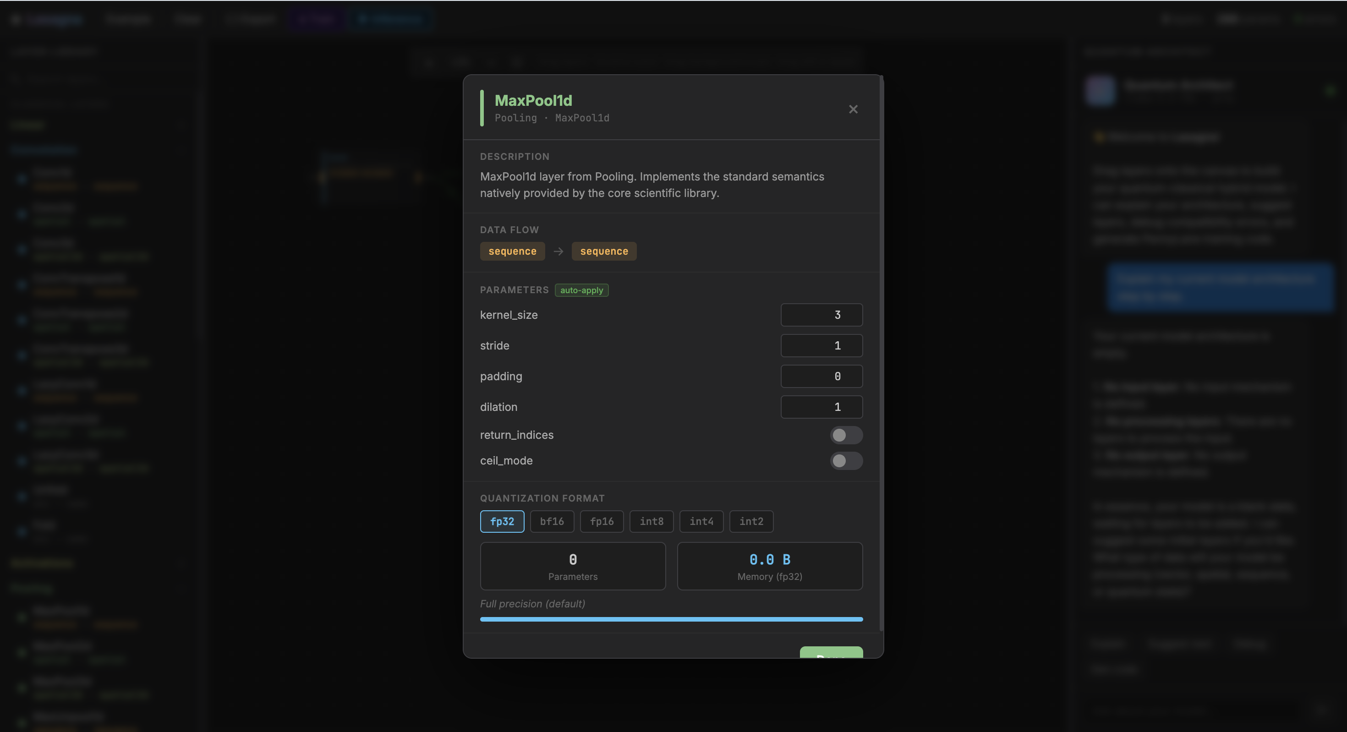Set quantization to int2
The image size is (1347, 732).
[751, 521]
